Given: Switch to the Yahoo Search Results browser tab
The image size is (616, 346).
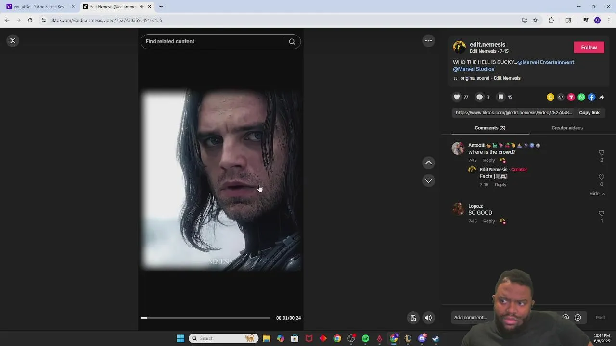Looking at the screenshot, I should (39, 7).
